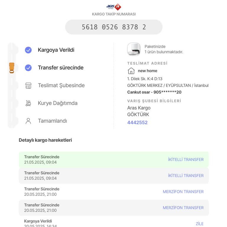The width and height of the screenshot is (227, 227).
Task: Click the Aras Kargo logo
Action: point(114,7)
